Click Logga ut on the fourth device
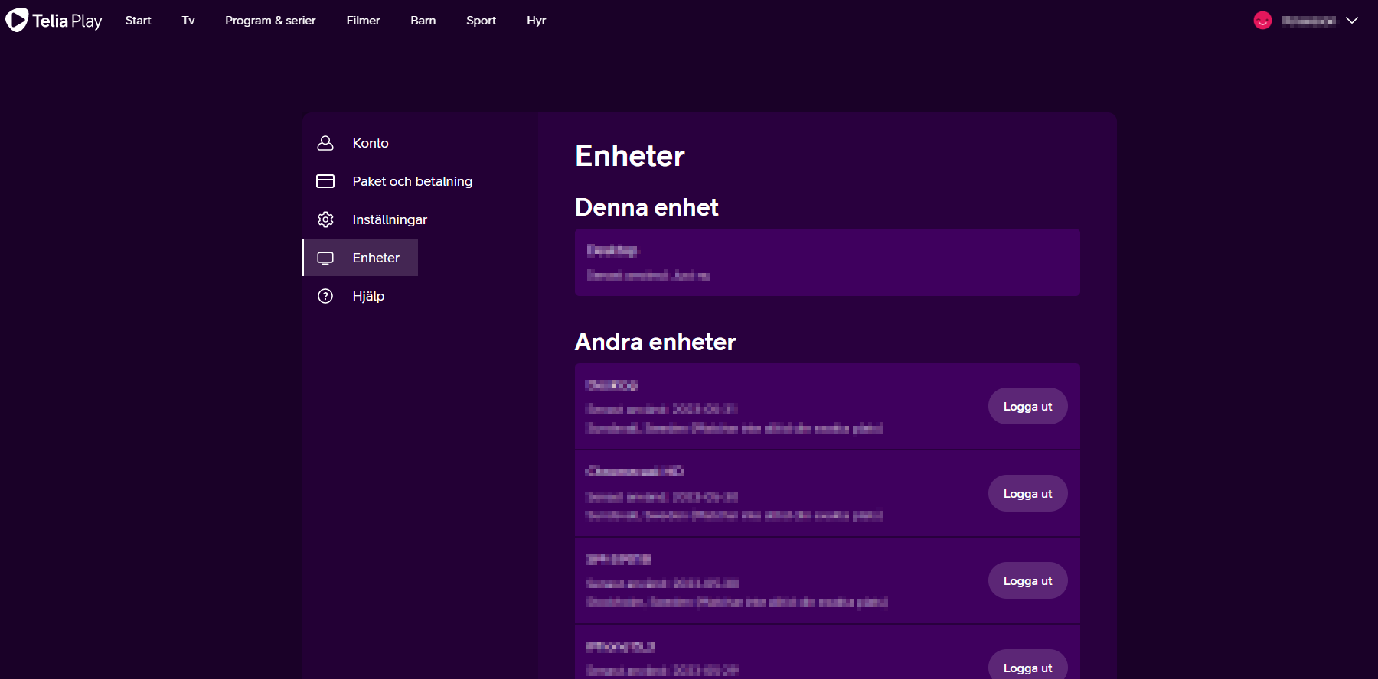 [1027, 667]
